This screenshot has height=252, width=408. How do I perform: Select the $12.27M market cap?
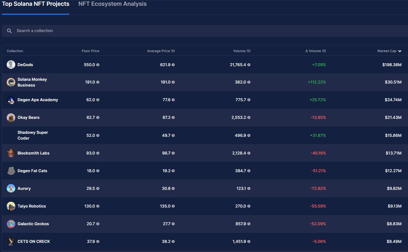[393, 170]
